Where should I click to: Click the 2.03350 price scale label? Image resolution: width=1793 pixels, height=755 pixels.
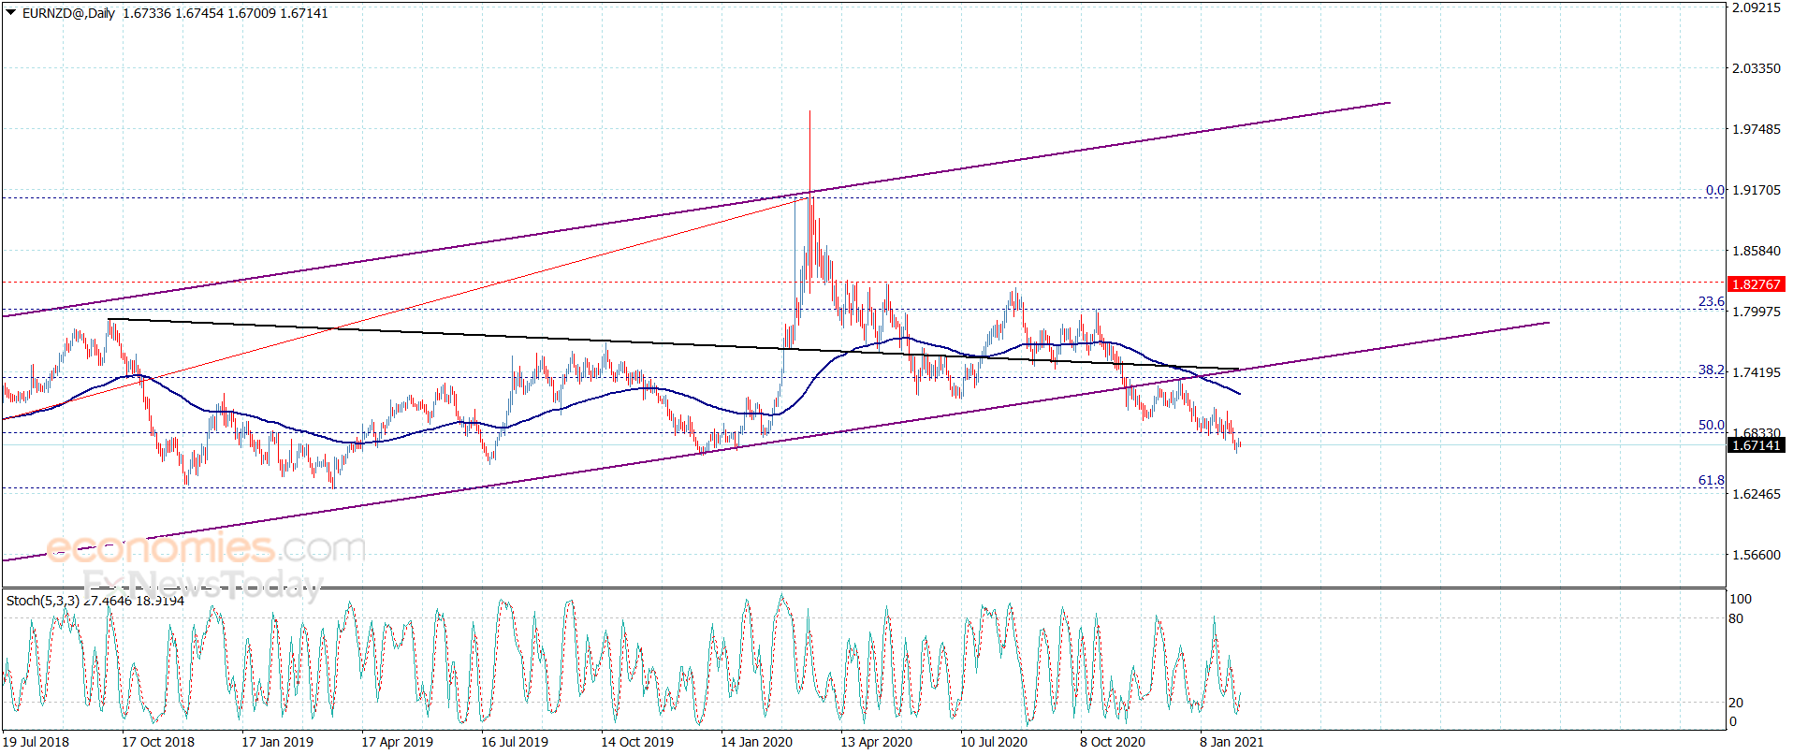(x=1757, y=68)
